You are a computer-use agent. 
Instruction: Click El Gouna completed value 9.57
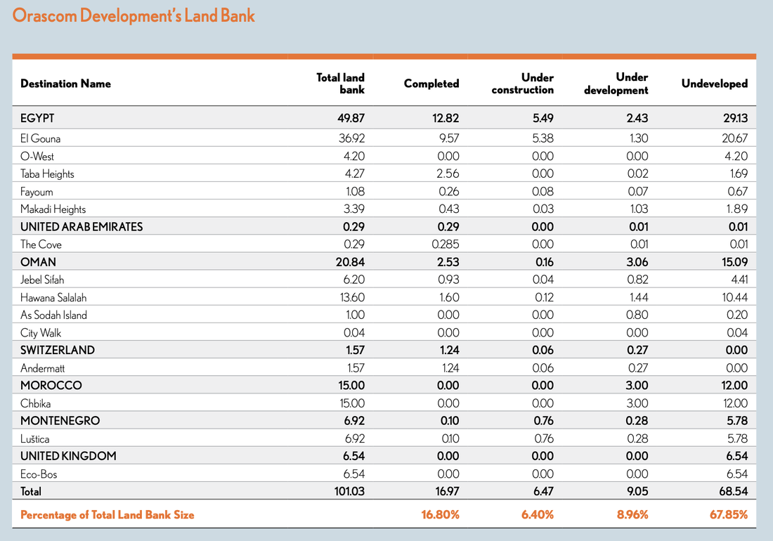pyautogui.click(x=449, y=138)
